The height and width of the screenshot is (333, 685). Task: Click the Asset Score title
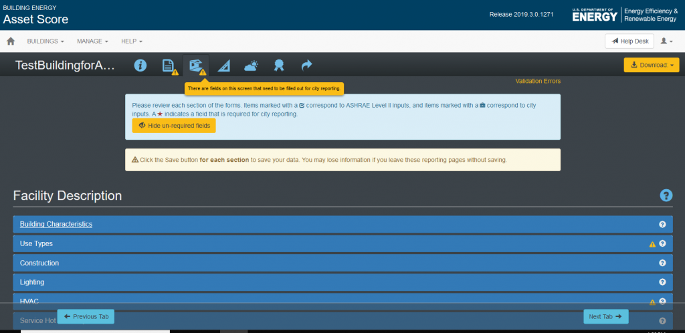(x=36, y=19)
